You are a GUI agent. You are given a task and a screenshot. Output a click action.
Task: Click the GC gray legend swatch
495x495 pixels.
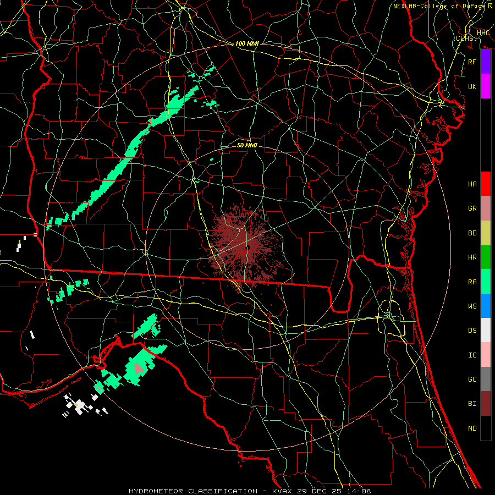click(486, 379)
